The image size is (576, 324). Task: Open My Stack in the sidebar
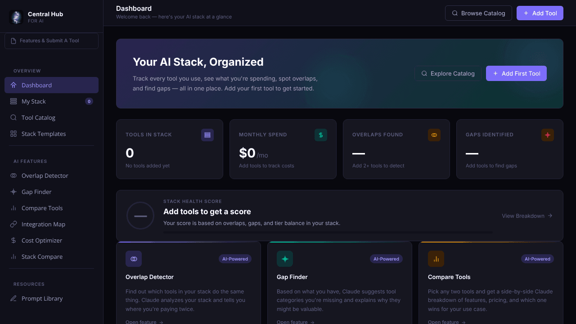click(51, 101)
